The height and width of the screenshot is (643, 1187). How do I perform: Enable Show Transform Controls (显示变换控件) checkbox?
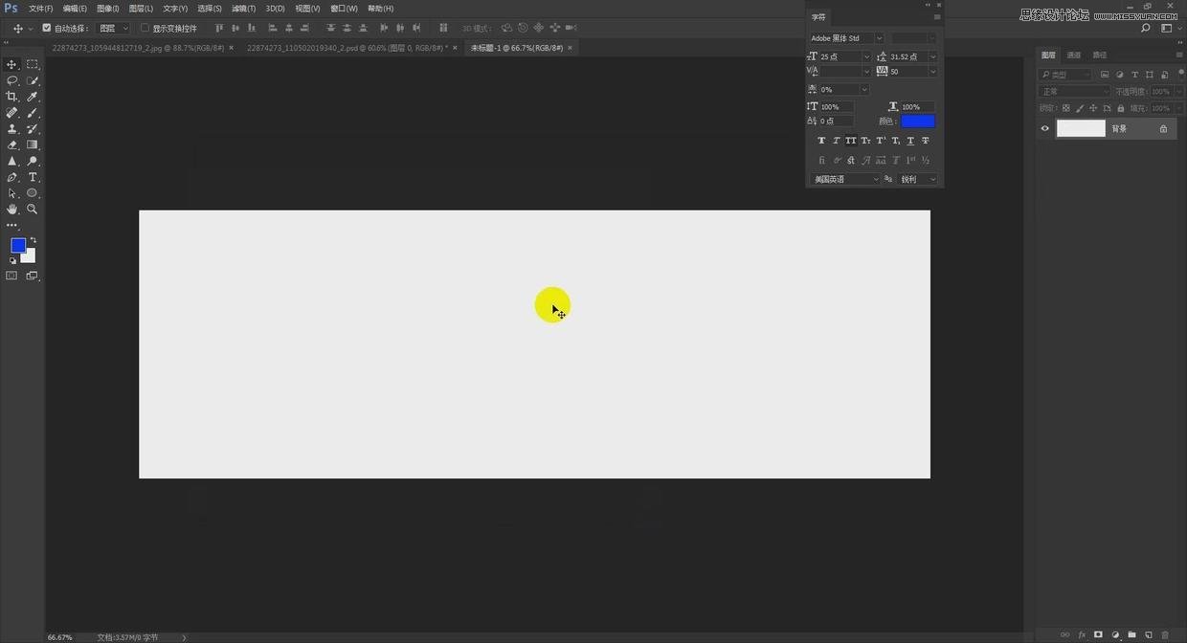tap(145, 28)
